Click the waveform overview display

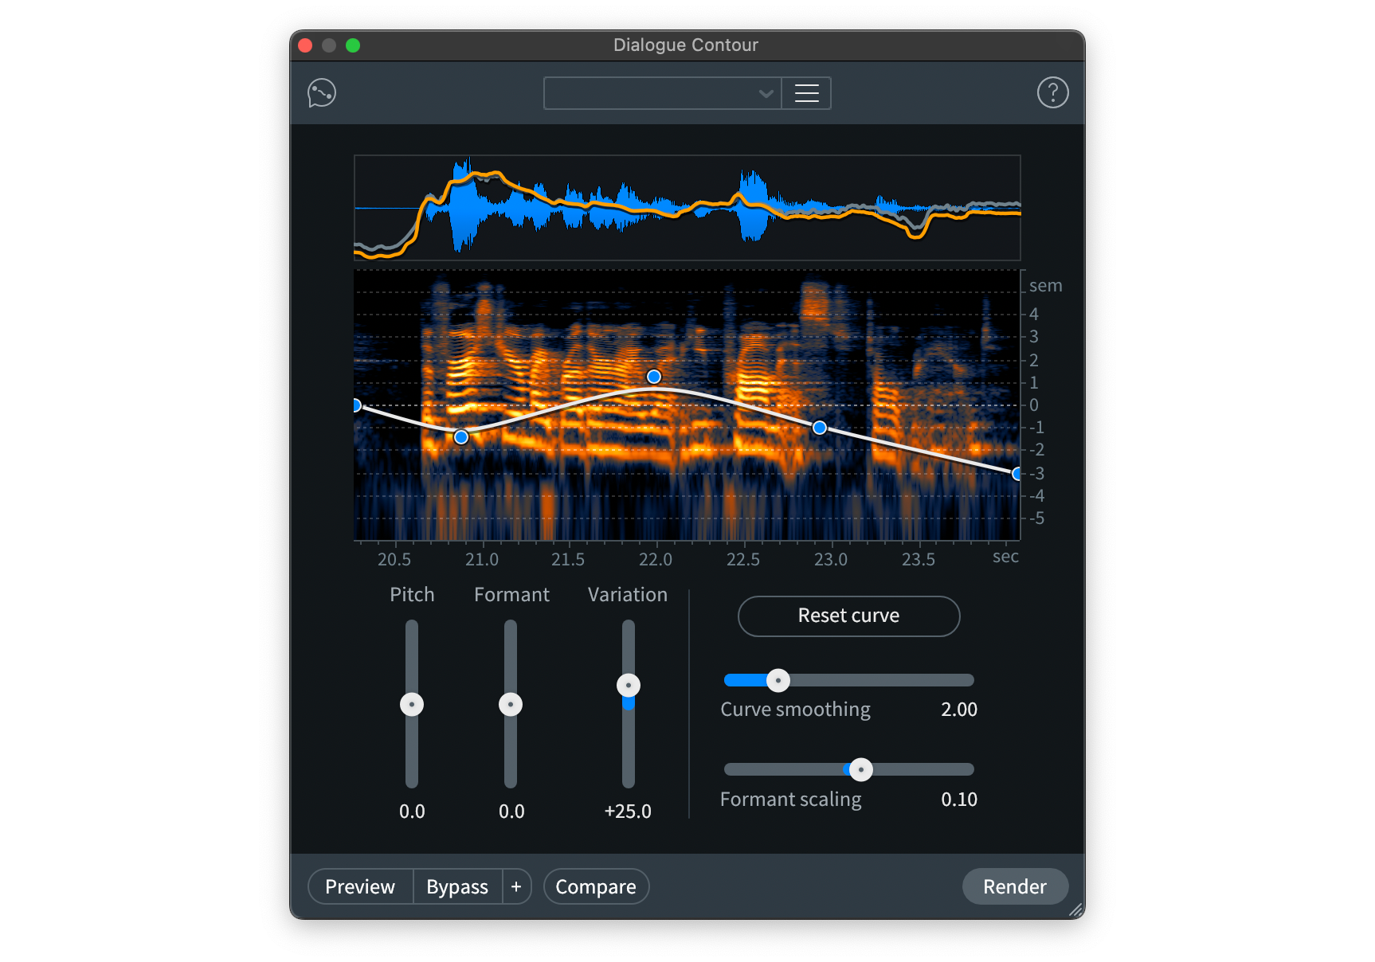point(687,208)
